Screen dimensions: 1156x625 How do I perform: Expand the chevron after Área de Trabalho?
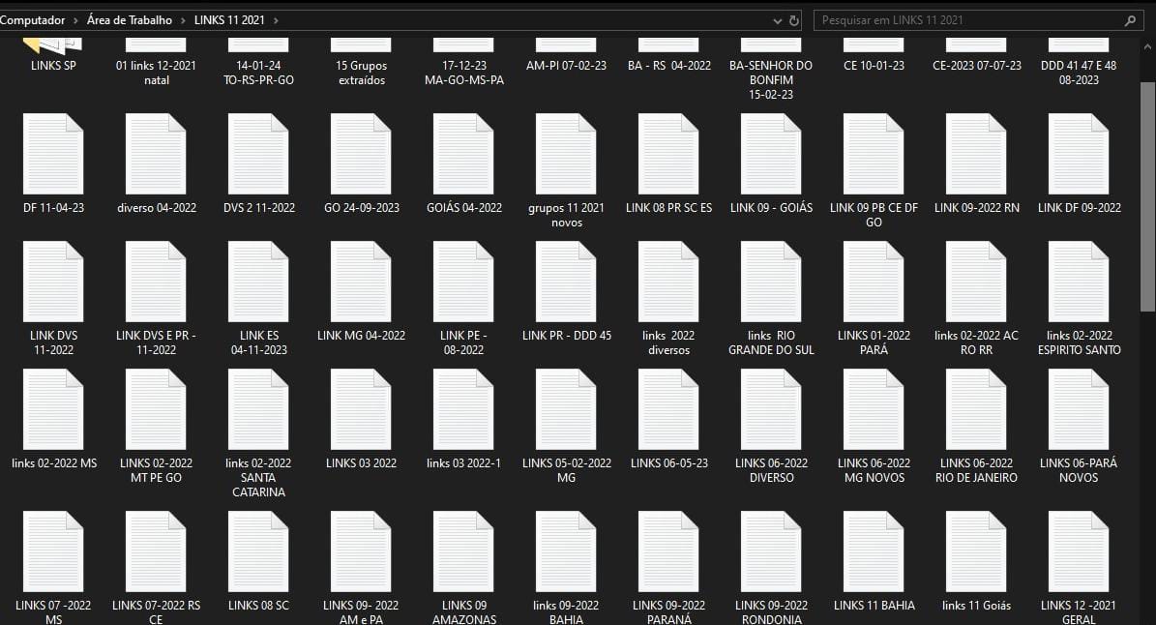coord(181,20)
